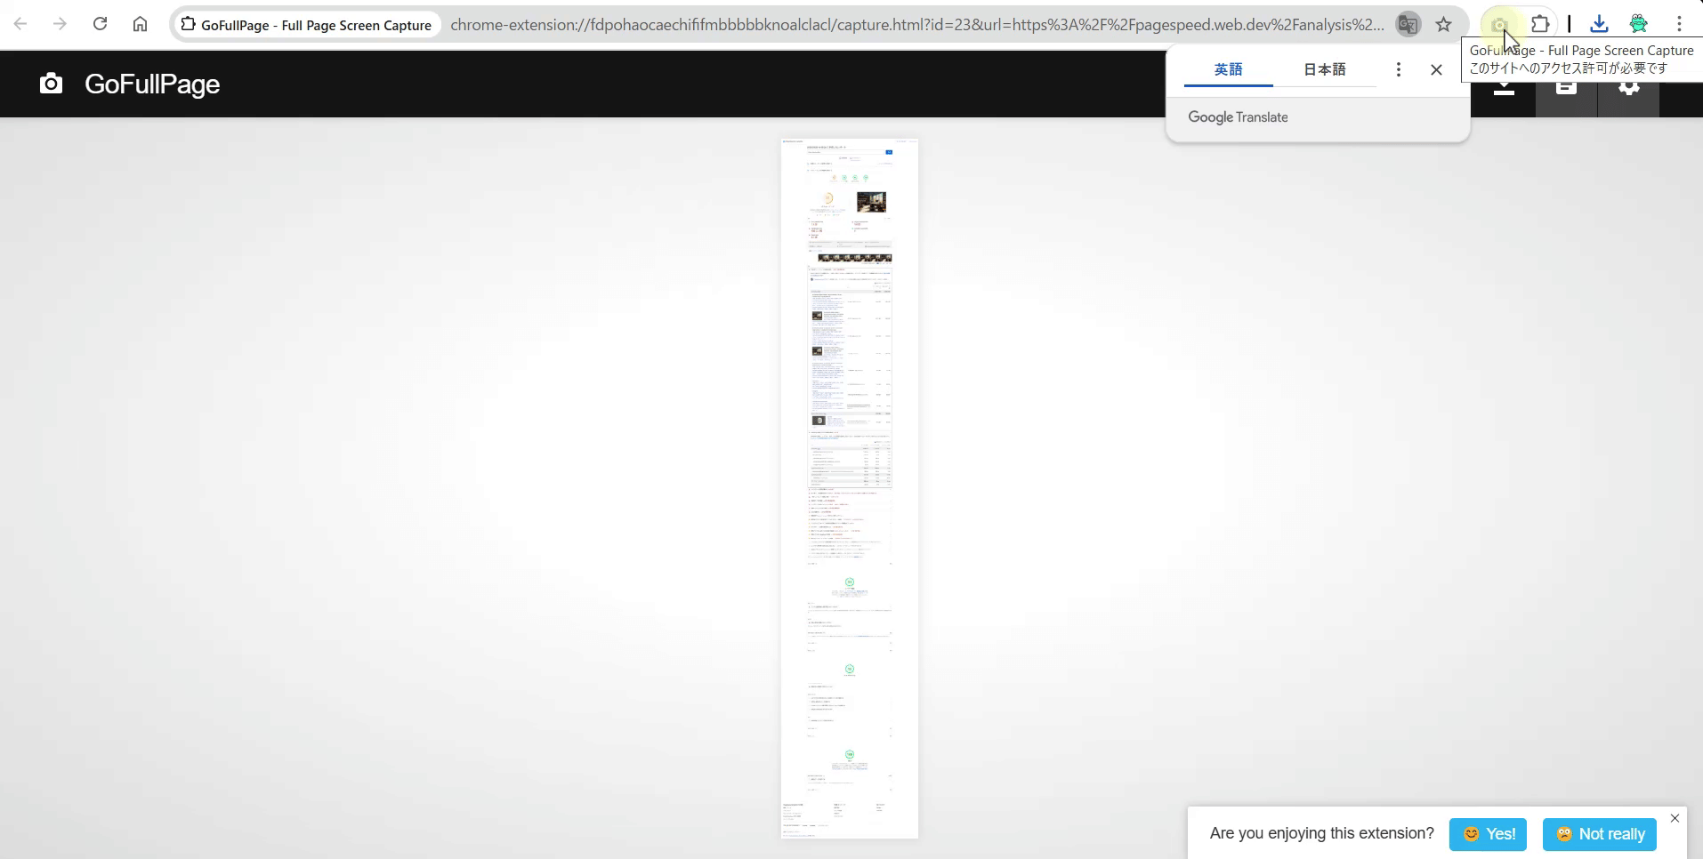Screen dimensions: 1703x859
Task: Click the Google Translate icon in address bar
Action: [1408, 25]
